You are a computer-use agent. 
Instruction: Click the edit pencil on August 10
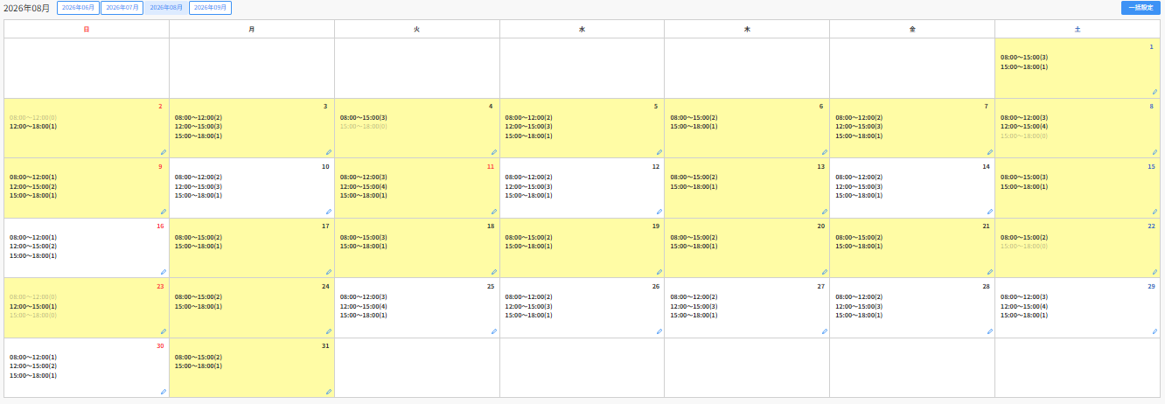pyautogui.click(x=329, y=211)
